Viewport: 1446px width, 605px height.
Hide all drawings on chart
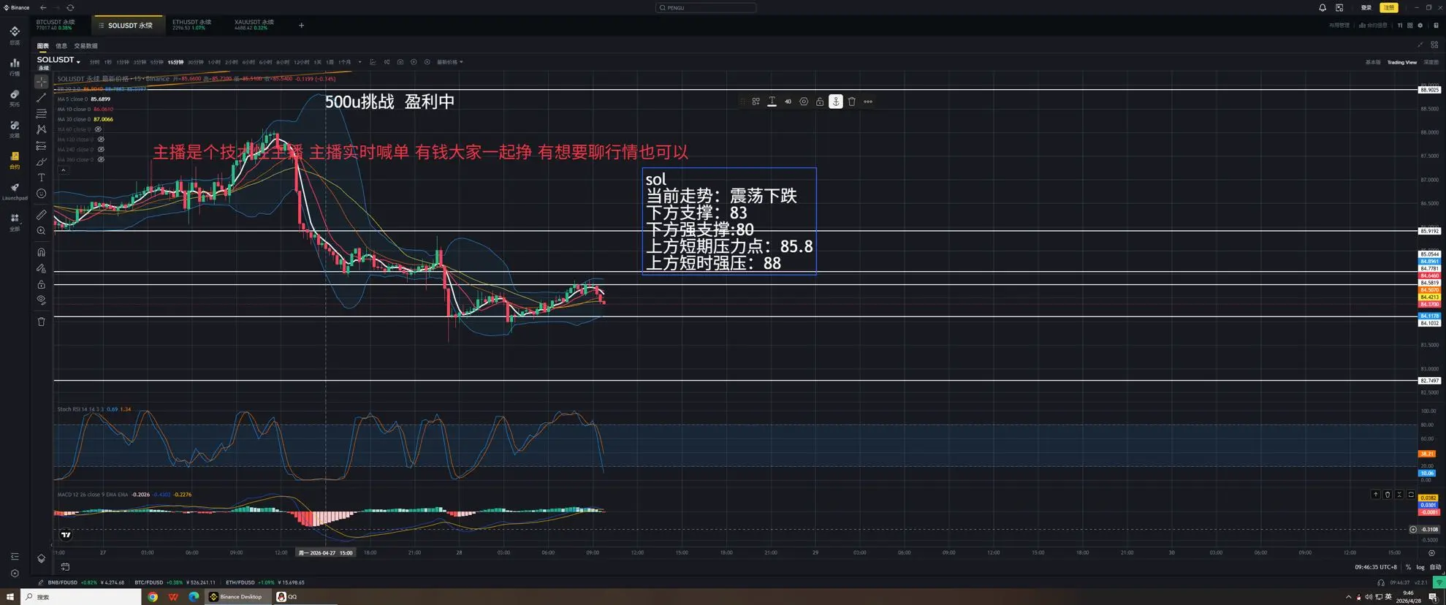point(42,300)
